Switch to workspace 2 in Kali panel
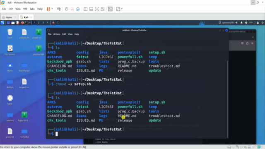Image resolution: width=265 pixels, height=149 pixels. [39, 23]
